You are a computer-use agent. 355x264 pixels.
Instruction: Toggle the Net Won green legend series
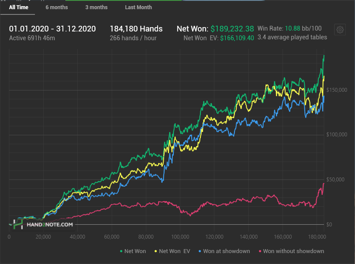pyautogui.click(x=133, y=251)
